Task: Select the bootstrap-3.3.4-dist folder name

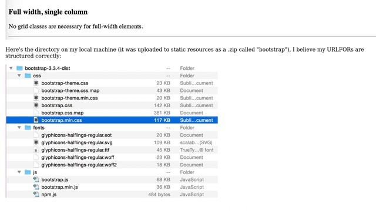Action: (x=48, y=68)
